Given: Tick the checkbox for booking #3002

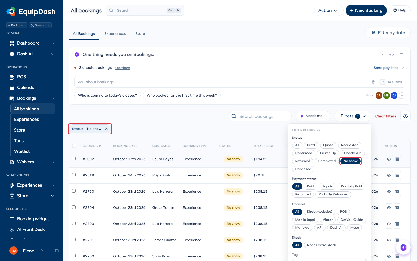Looking at the screenshot, I should tap(74, 159).
